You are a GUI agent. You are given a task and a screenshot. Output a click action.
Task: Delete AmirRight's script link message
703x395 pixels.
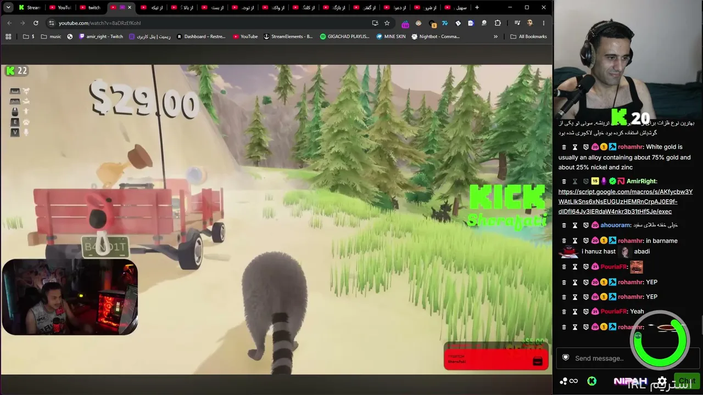pos(564,181)
